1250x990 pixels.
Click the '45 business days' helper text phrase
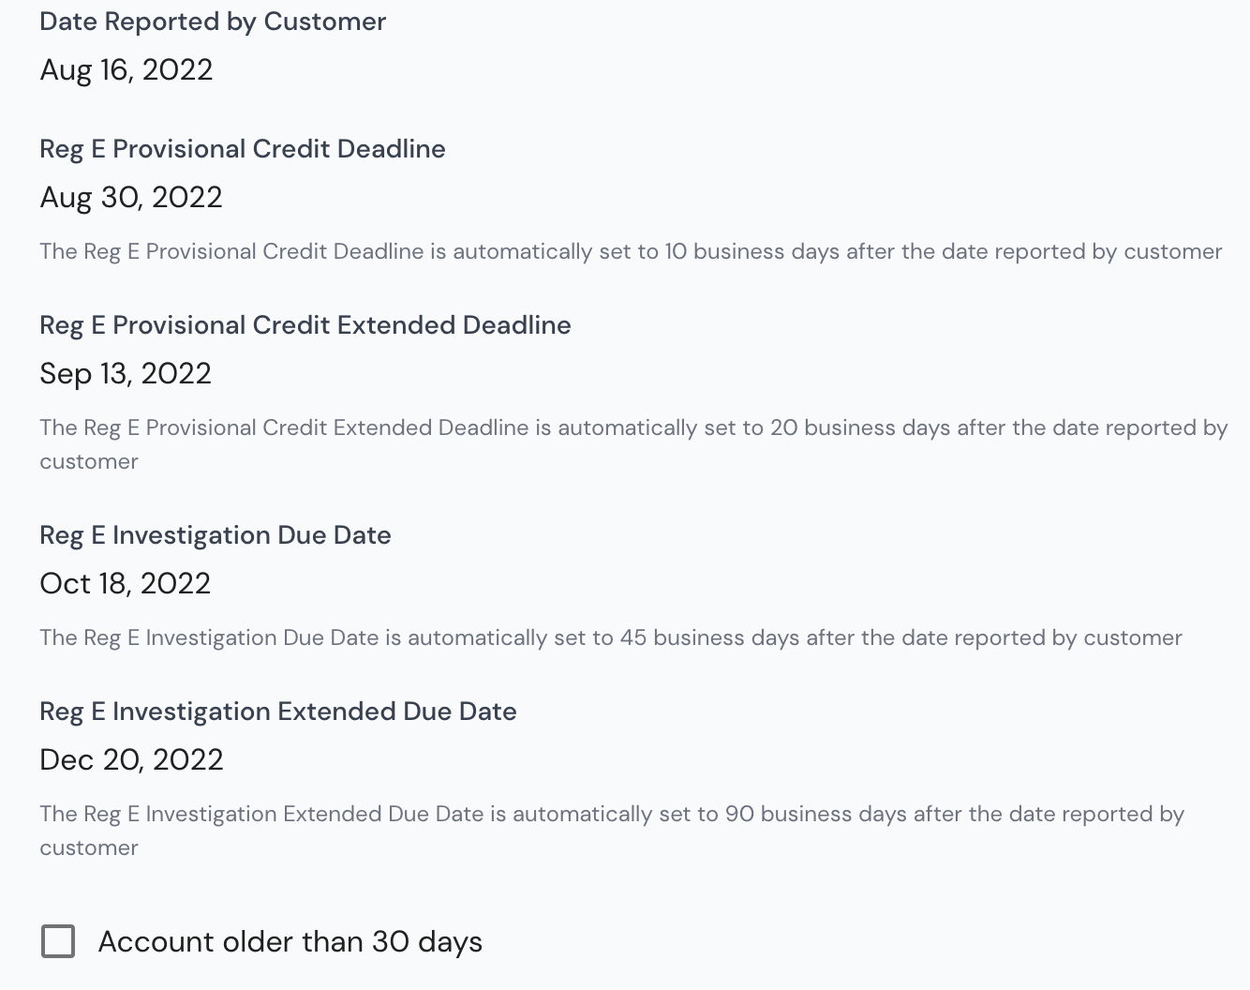point(709,637)
